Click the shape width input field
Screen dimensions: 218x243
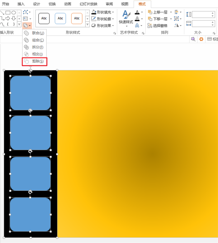pyautogui.click(x=201, y=24)
